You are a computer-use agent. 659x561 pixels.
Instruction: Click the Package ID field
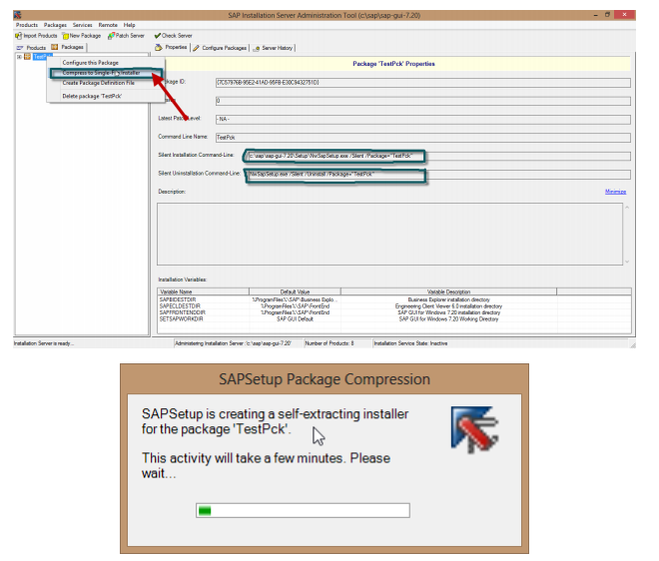[423, 83]
